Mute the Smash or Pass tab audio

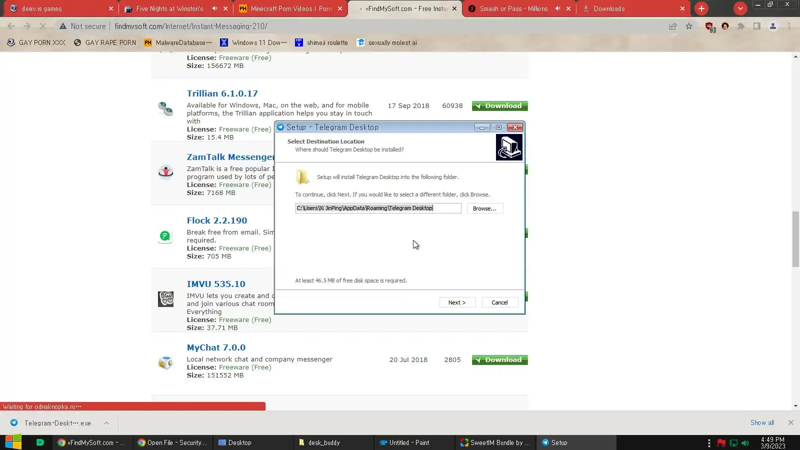[557, 8]
